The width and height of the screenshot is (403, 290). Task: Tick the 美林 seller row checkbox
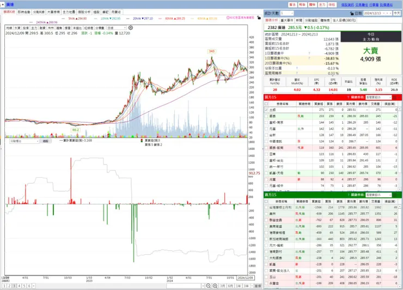click(266, 214)
